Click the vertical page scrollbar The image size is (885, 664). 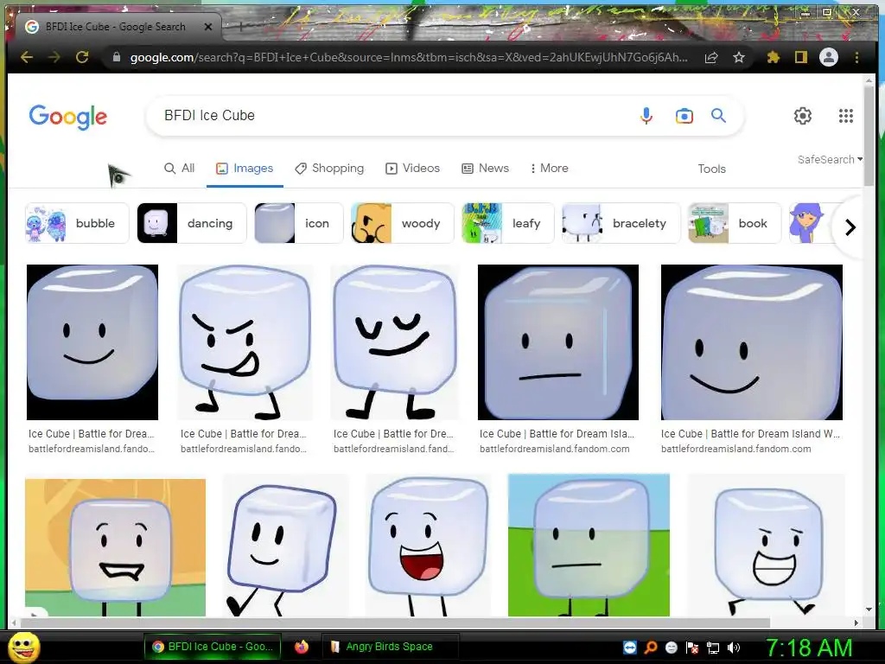[869, 136]
